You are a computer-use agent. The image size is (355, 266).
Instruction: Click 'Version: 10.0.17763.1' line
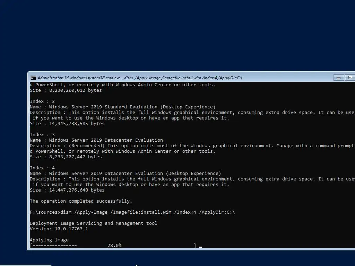pos(59,229)
